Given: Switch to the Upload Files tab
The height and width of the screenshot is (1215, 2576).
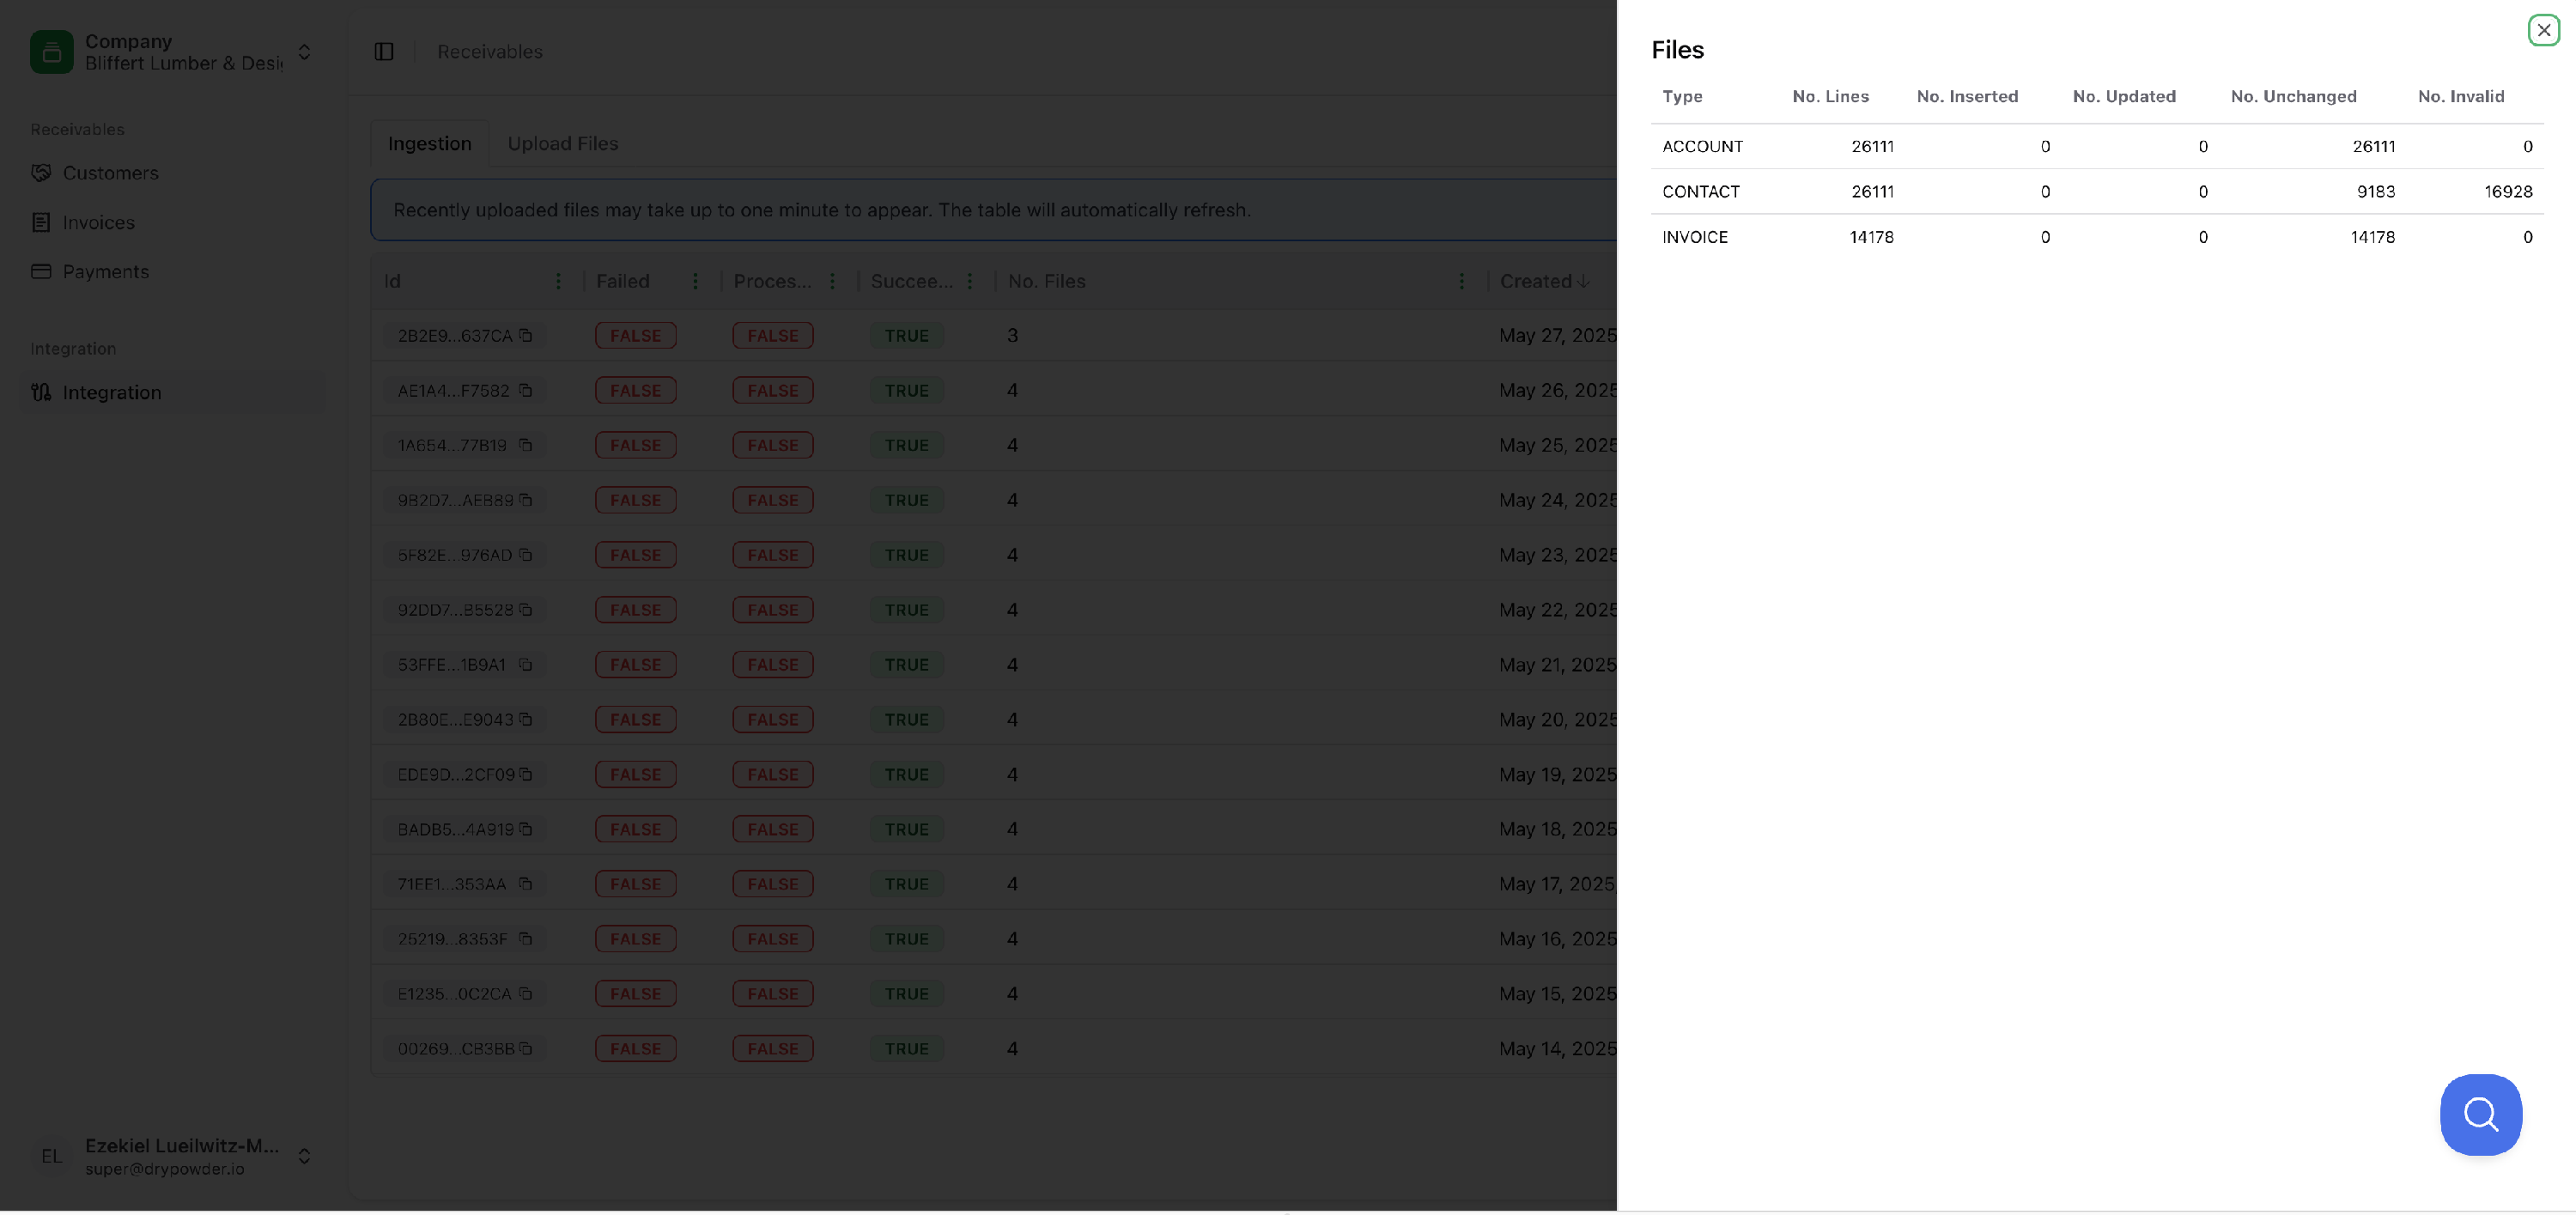Looking at the screenshot, I should (x=562, y=143).
